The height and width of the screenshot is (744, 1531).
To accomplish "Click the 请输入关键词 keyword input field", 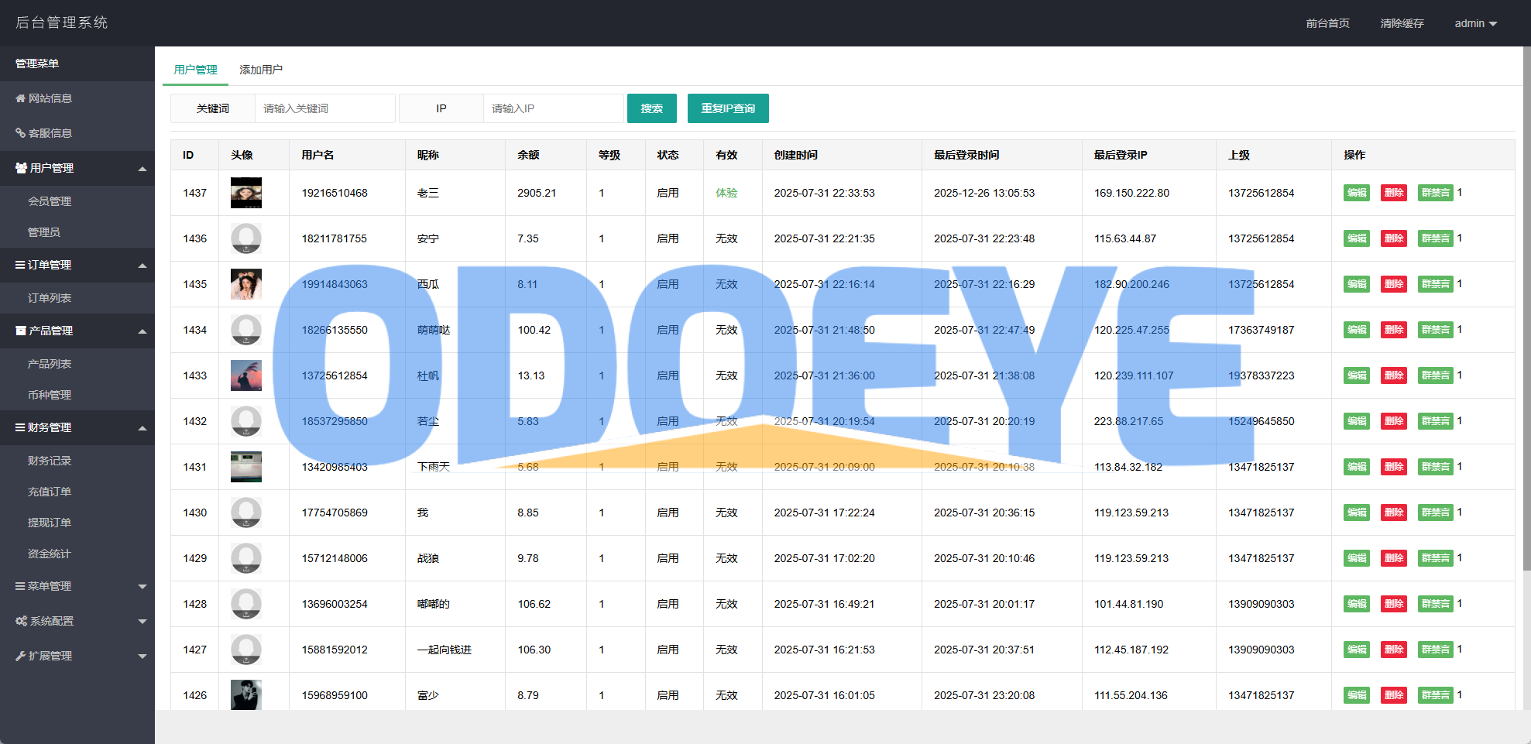I will point(324,108).
